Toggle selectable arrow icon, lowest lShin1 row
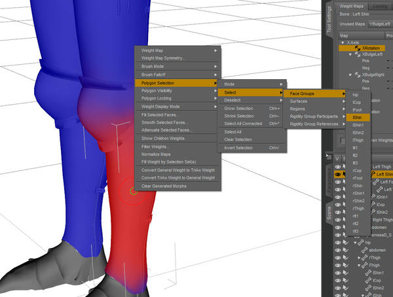Screen dimensions: 393x297 point(346,273)
